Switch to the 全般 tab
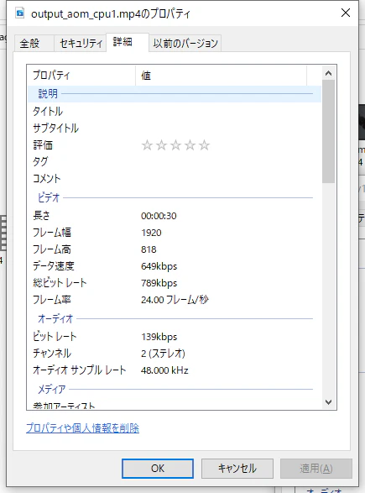365x493 pixels. coord(34,43)
